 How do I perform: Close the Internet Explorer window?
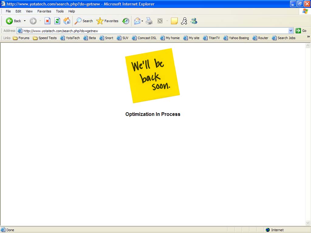coord(307,4)
